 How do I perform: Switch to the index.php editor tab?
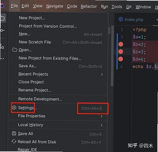pos(131,19)
